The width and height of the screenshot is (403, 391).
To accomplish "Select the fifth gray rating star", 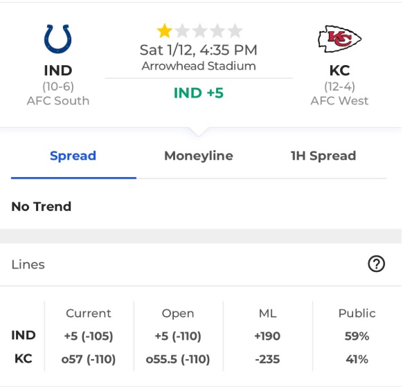I will pos(235,30).
